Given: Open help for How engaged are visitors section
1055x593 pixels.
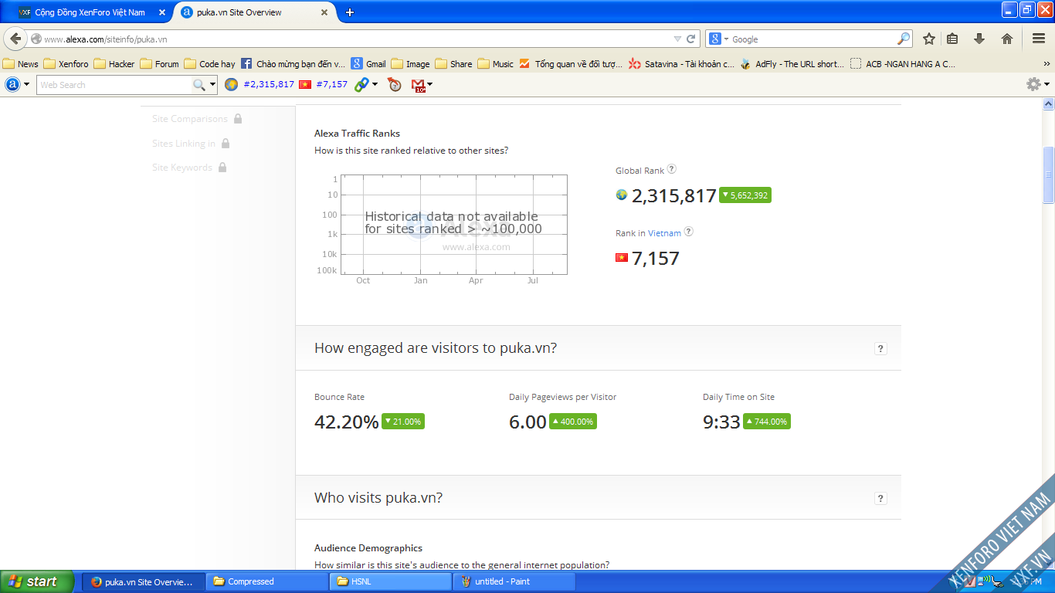Looking at the screenshot, I should (x=880, y=349).
